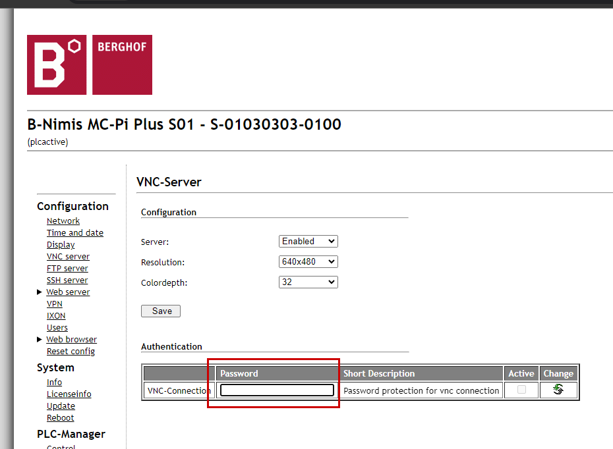This screenshot has width=613, height=449.
Task: Open the Licenseinfo page
Action: pos(69,394)
